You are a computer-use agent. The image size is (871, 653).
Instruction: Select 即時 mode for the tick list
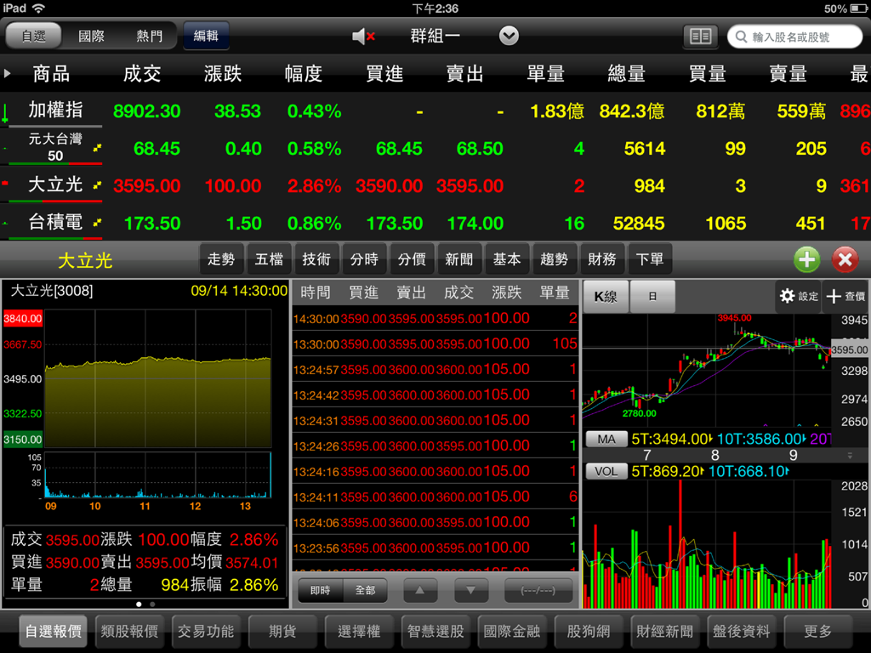319,590
